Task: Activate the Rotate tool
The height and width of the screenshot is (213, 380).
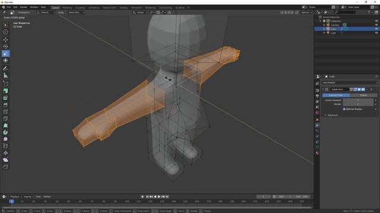Action: (x=5, y=47)
